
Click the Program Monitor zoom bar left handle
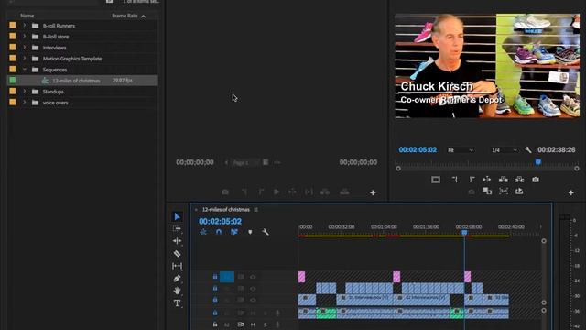tap(398, 169)
